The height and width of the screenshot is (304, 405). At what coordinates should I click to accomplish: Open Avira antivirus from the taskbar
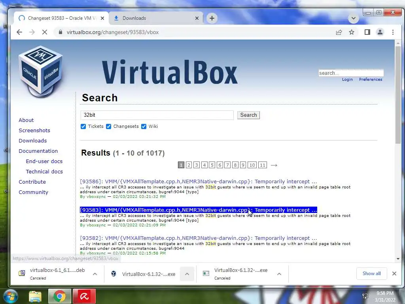[84, 296]
